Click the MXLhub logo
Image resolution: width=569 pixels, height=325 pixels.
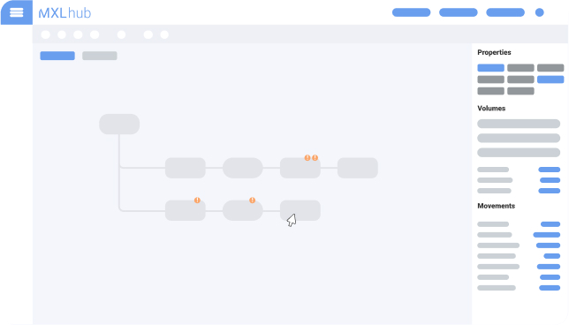(x=64, y=13)
